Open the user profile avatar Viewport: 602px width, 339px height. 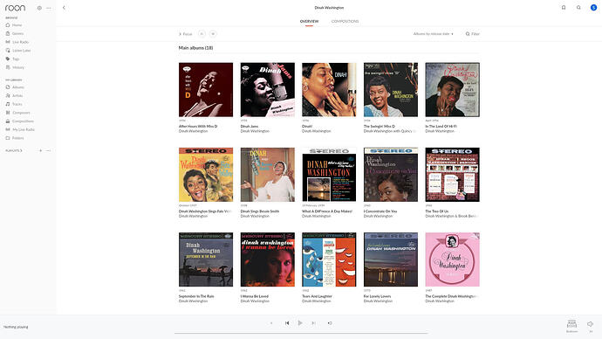pos(593,7)
